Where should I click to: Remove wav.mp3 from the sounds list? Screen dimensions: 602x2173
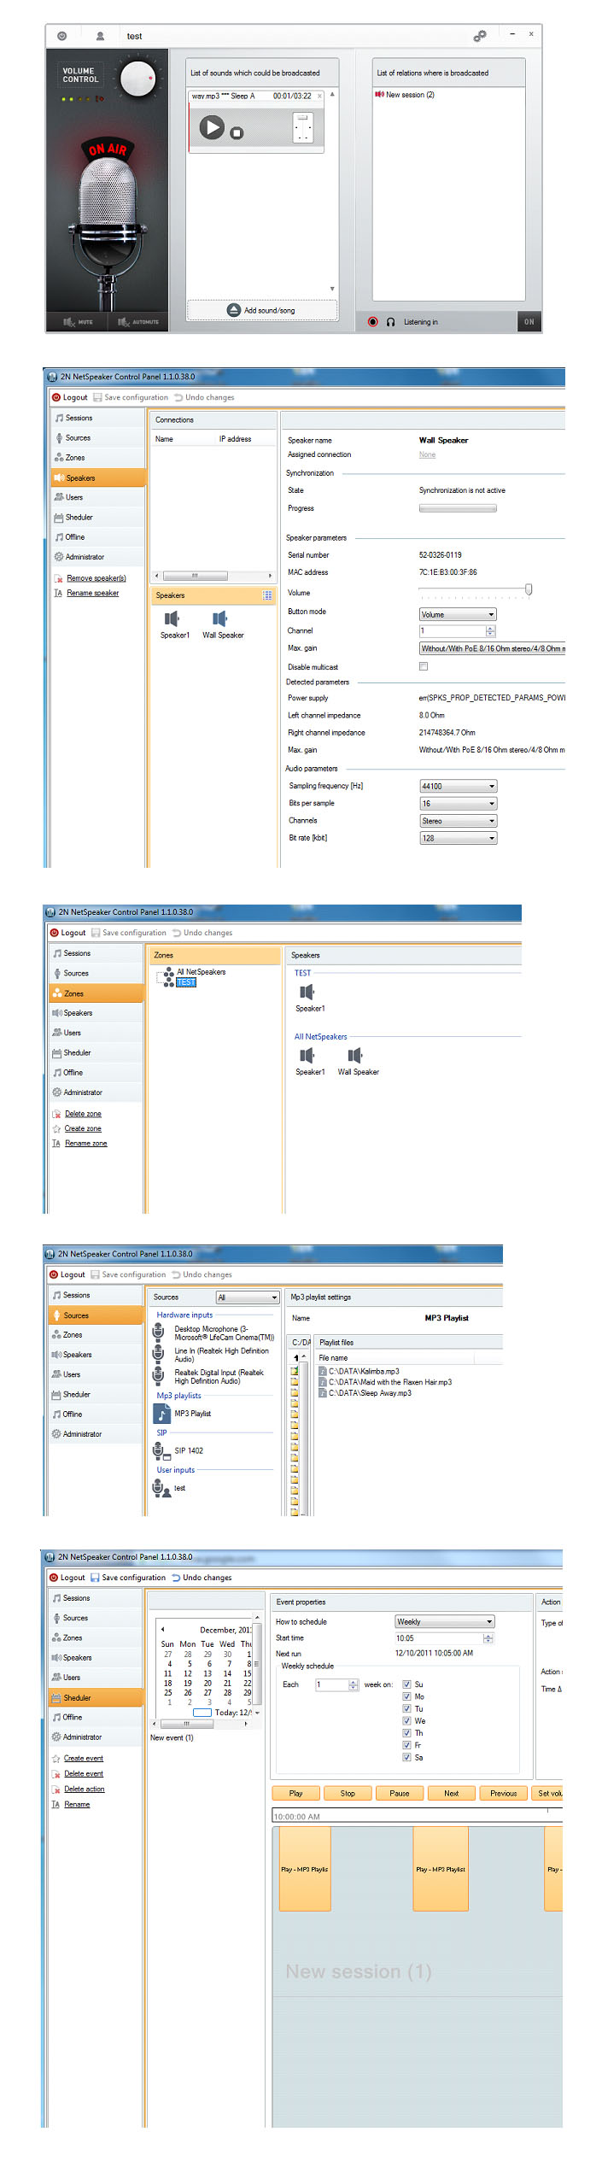click(319, 96)
